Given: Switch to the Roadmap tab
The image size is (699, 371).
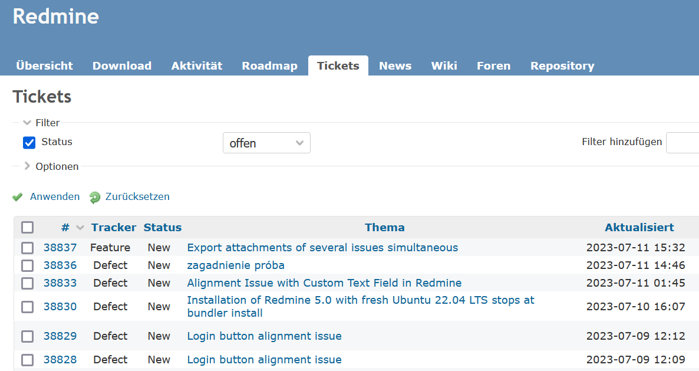Looking at the screenshot, I should 269,65.
